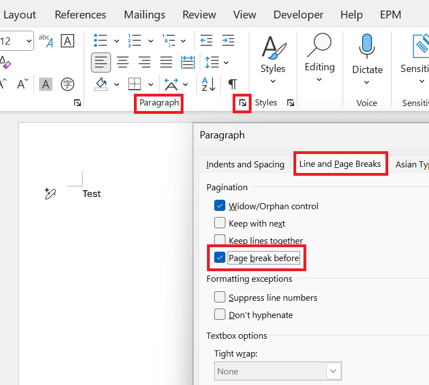429x385 pixels.
Task: Switch to Indents and Spacing tab
Action: (x=245, y=164)
